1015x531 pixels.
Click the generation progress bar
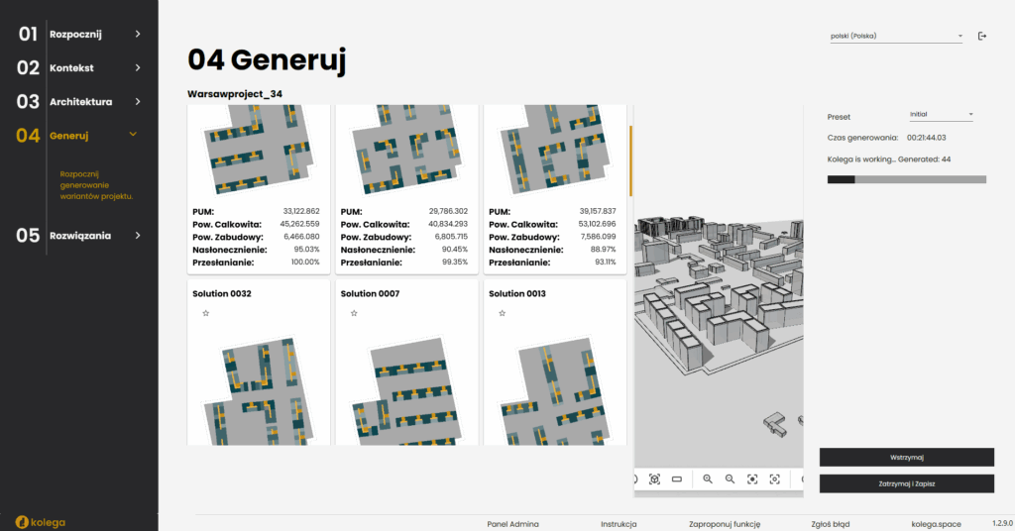(906, 179)
